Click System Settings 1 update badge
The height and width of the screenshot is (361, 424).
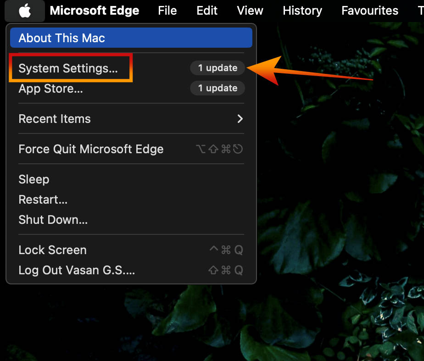[x=218, y=68]
